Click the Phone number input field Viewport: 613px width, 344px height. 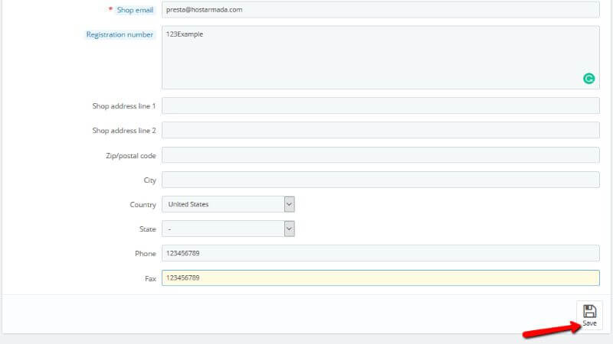click(x=380, y=253)
